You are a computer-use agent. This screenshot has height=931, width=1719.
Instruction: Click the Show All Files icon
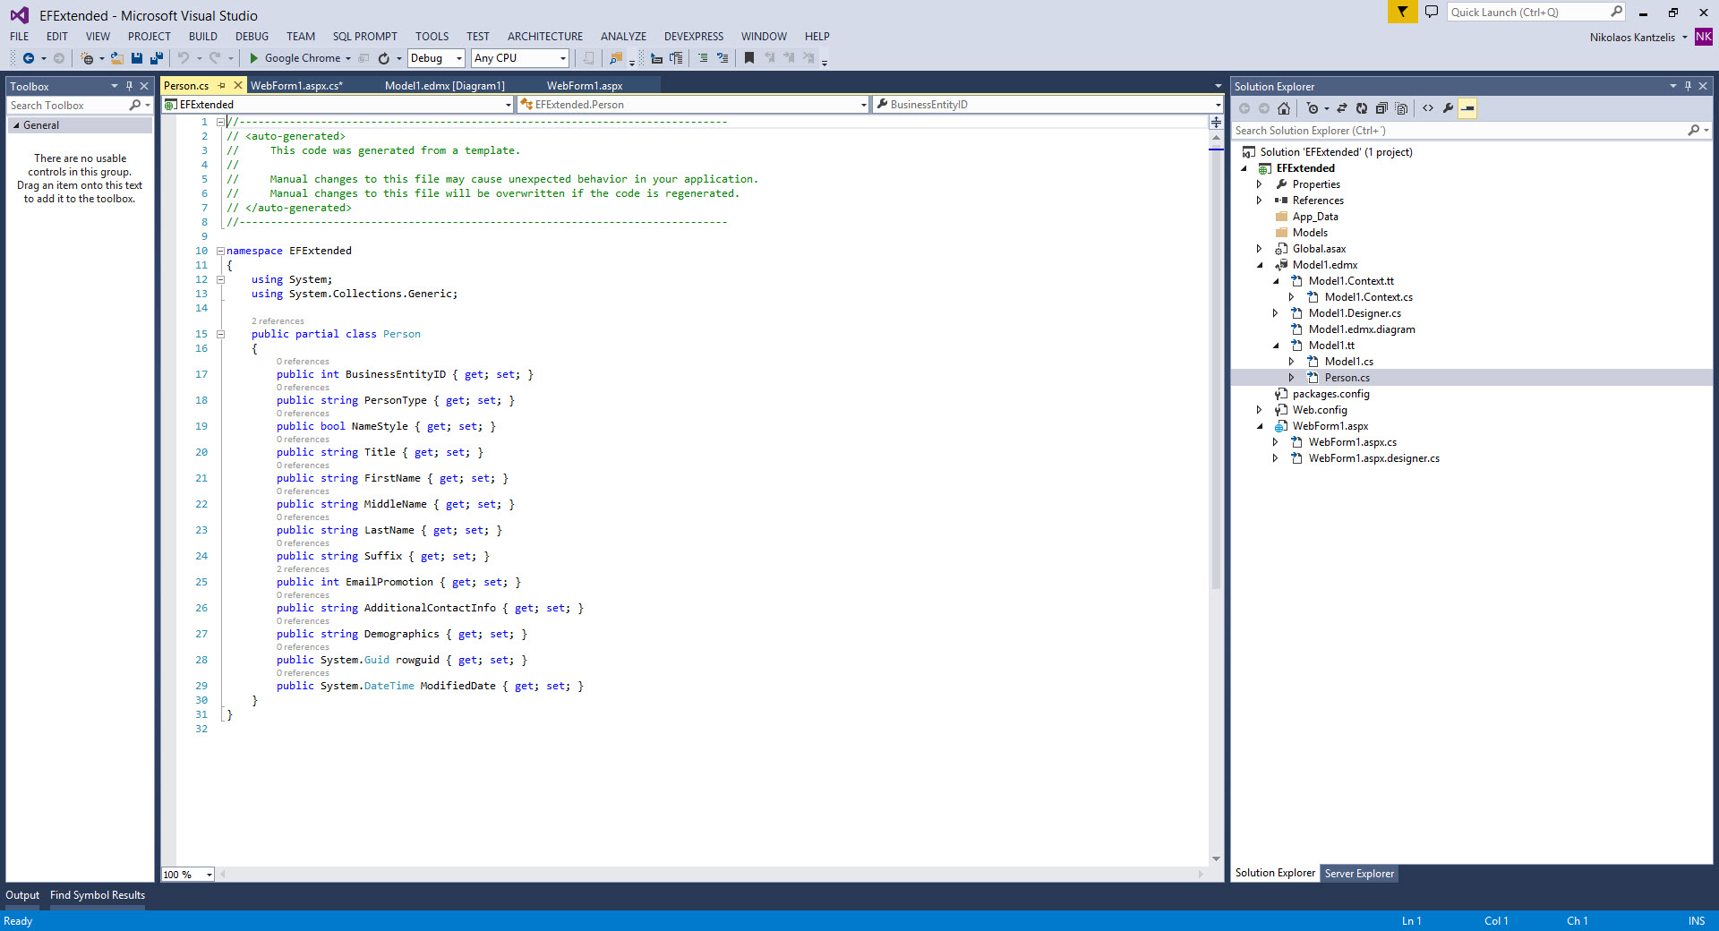pos(1401,108)
